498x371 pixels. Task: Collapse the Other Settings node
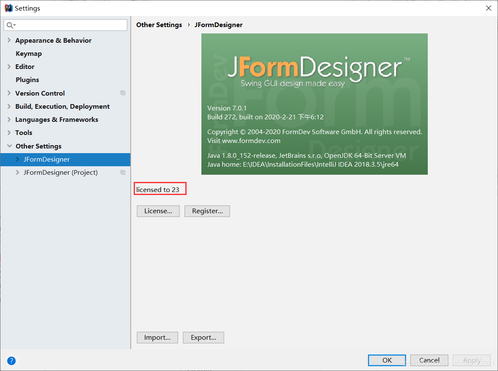click(9, 146)
